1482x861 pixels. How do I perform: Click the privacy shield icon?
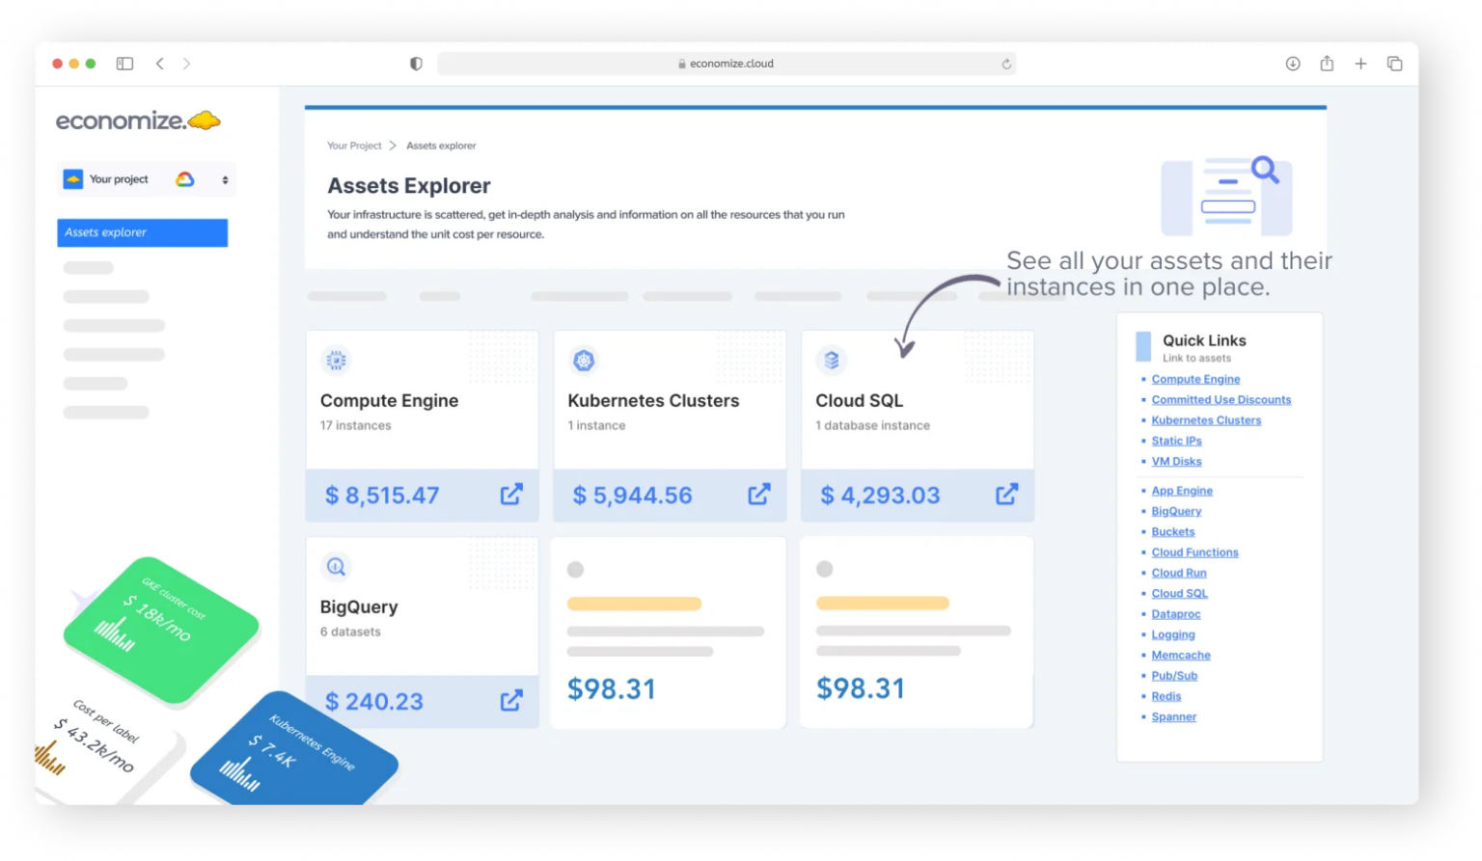pos(416,64)
